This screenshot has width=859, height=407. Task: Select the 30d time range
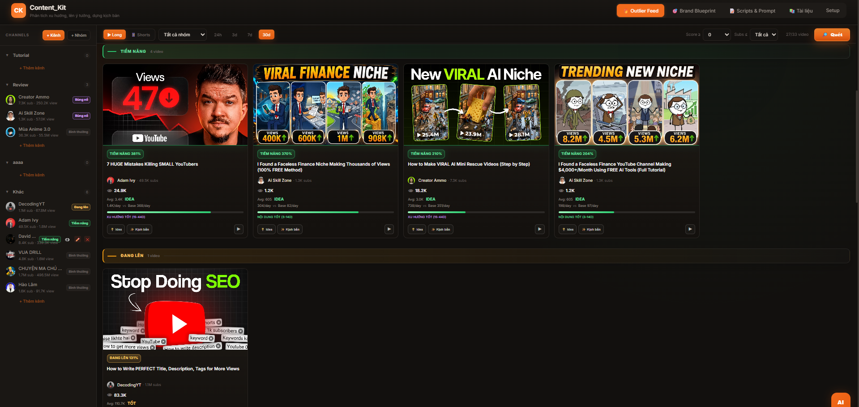266,34
